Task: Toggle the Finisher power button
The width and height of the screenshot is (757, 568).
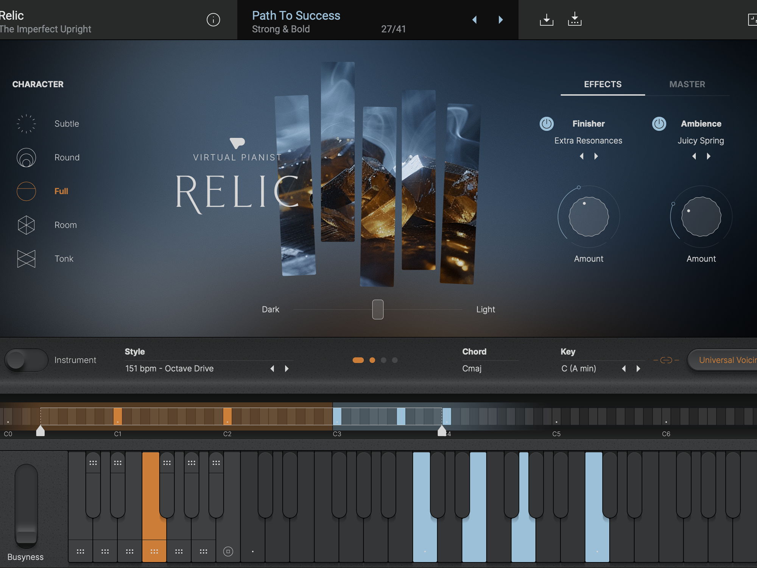Action: (547, 124)
